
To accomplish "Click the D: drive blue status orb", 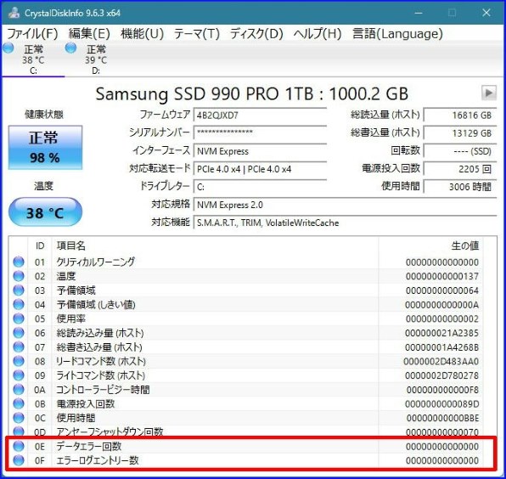I will (70, 48).
